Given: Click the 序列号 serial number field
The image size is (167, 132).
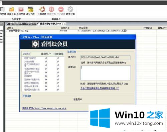Looking at the screenshot, I should (x=105, y=57).
